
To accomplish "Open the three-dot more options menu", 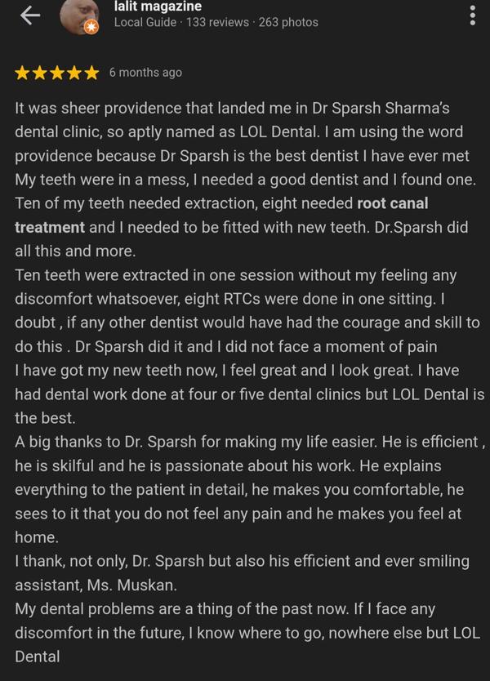I will tap(473, 16).
